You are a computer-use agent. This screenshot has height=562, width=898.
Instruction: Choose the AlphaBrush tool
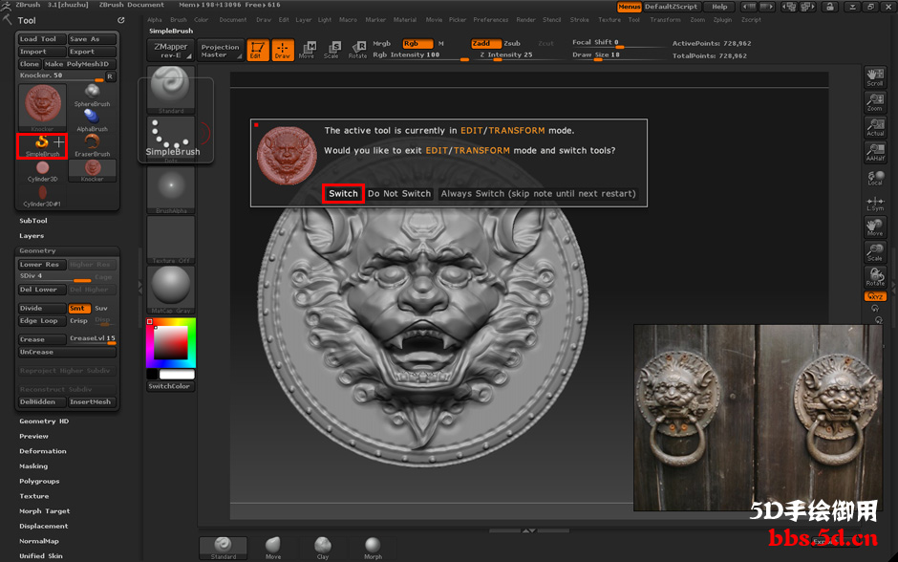pos(93,120)
